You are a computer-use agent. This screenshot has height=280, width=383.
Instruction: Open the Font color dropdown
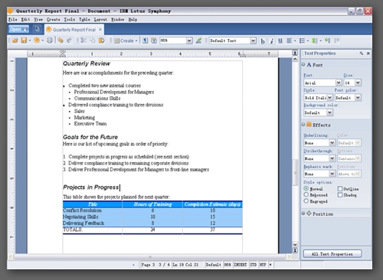point(358,97)
